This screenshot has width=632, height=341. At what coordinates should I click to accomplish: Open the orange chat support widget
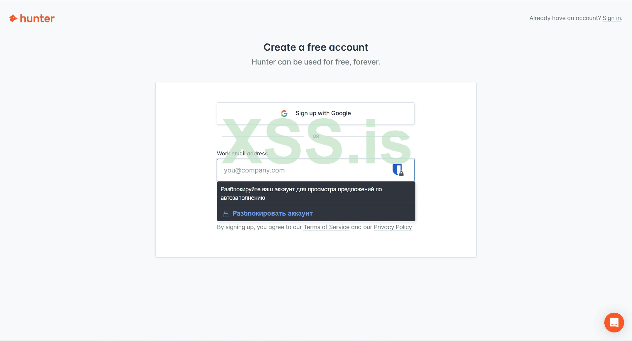point(614,323)
